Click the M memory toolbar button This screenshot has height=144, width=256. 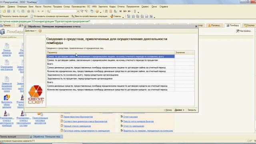[120, 11]
